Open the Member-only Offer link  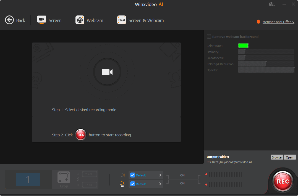[x=278, y=22]
